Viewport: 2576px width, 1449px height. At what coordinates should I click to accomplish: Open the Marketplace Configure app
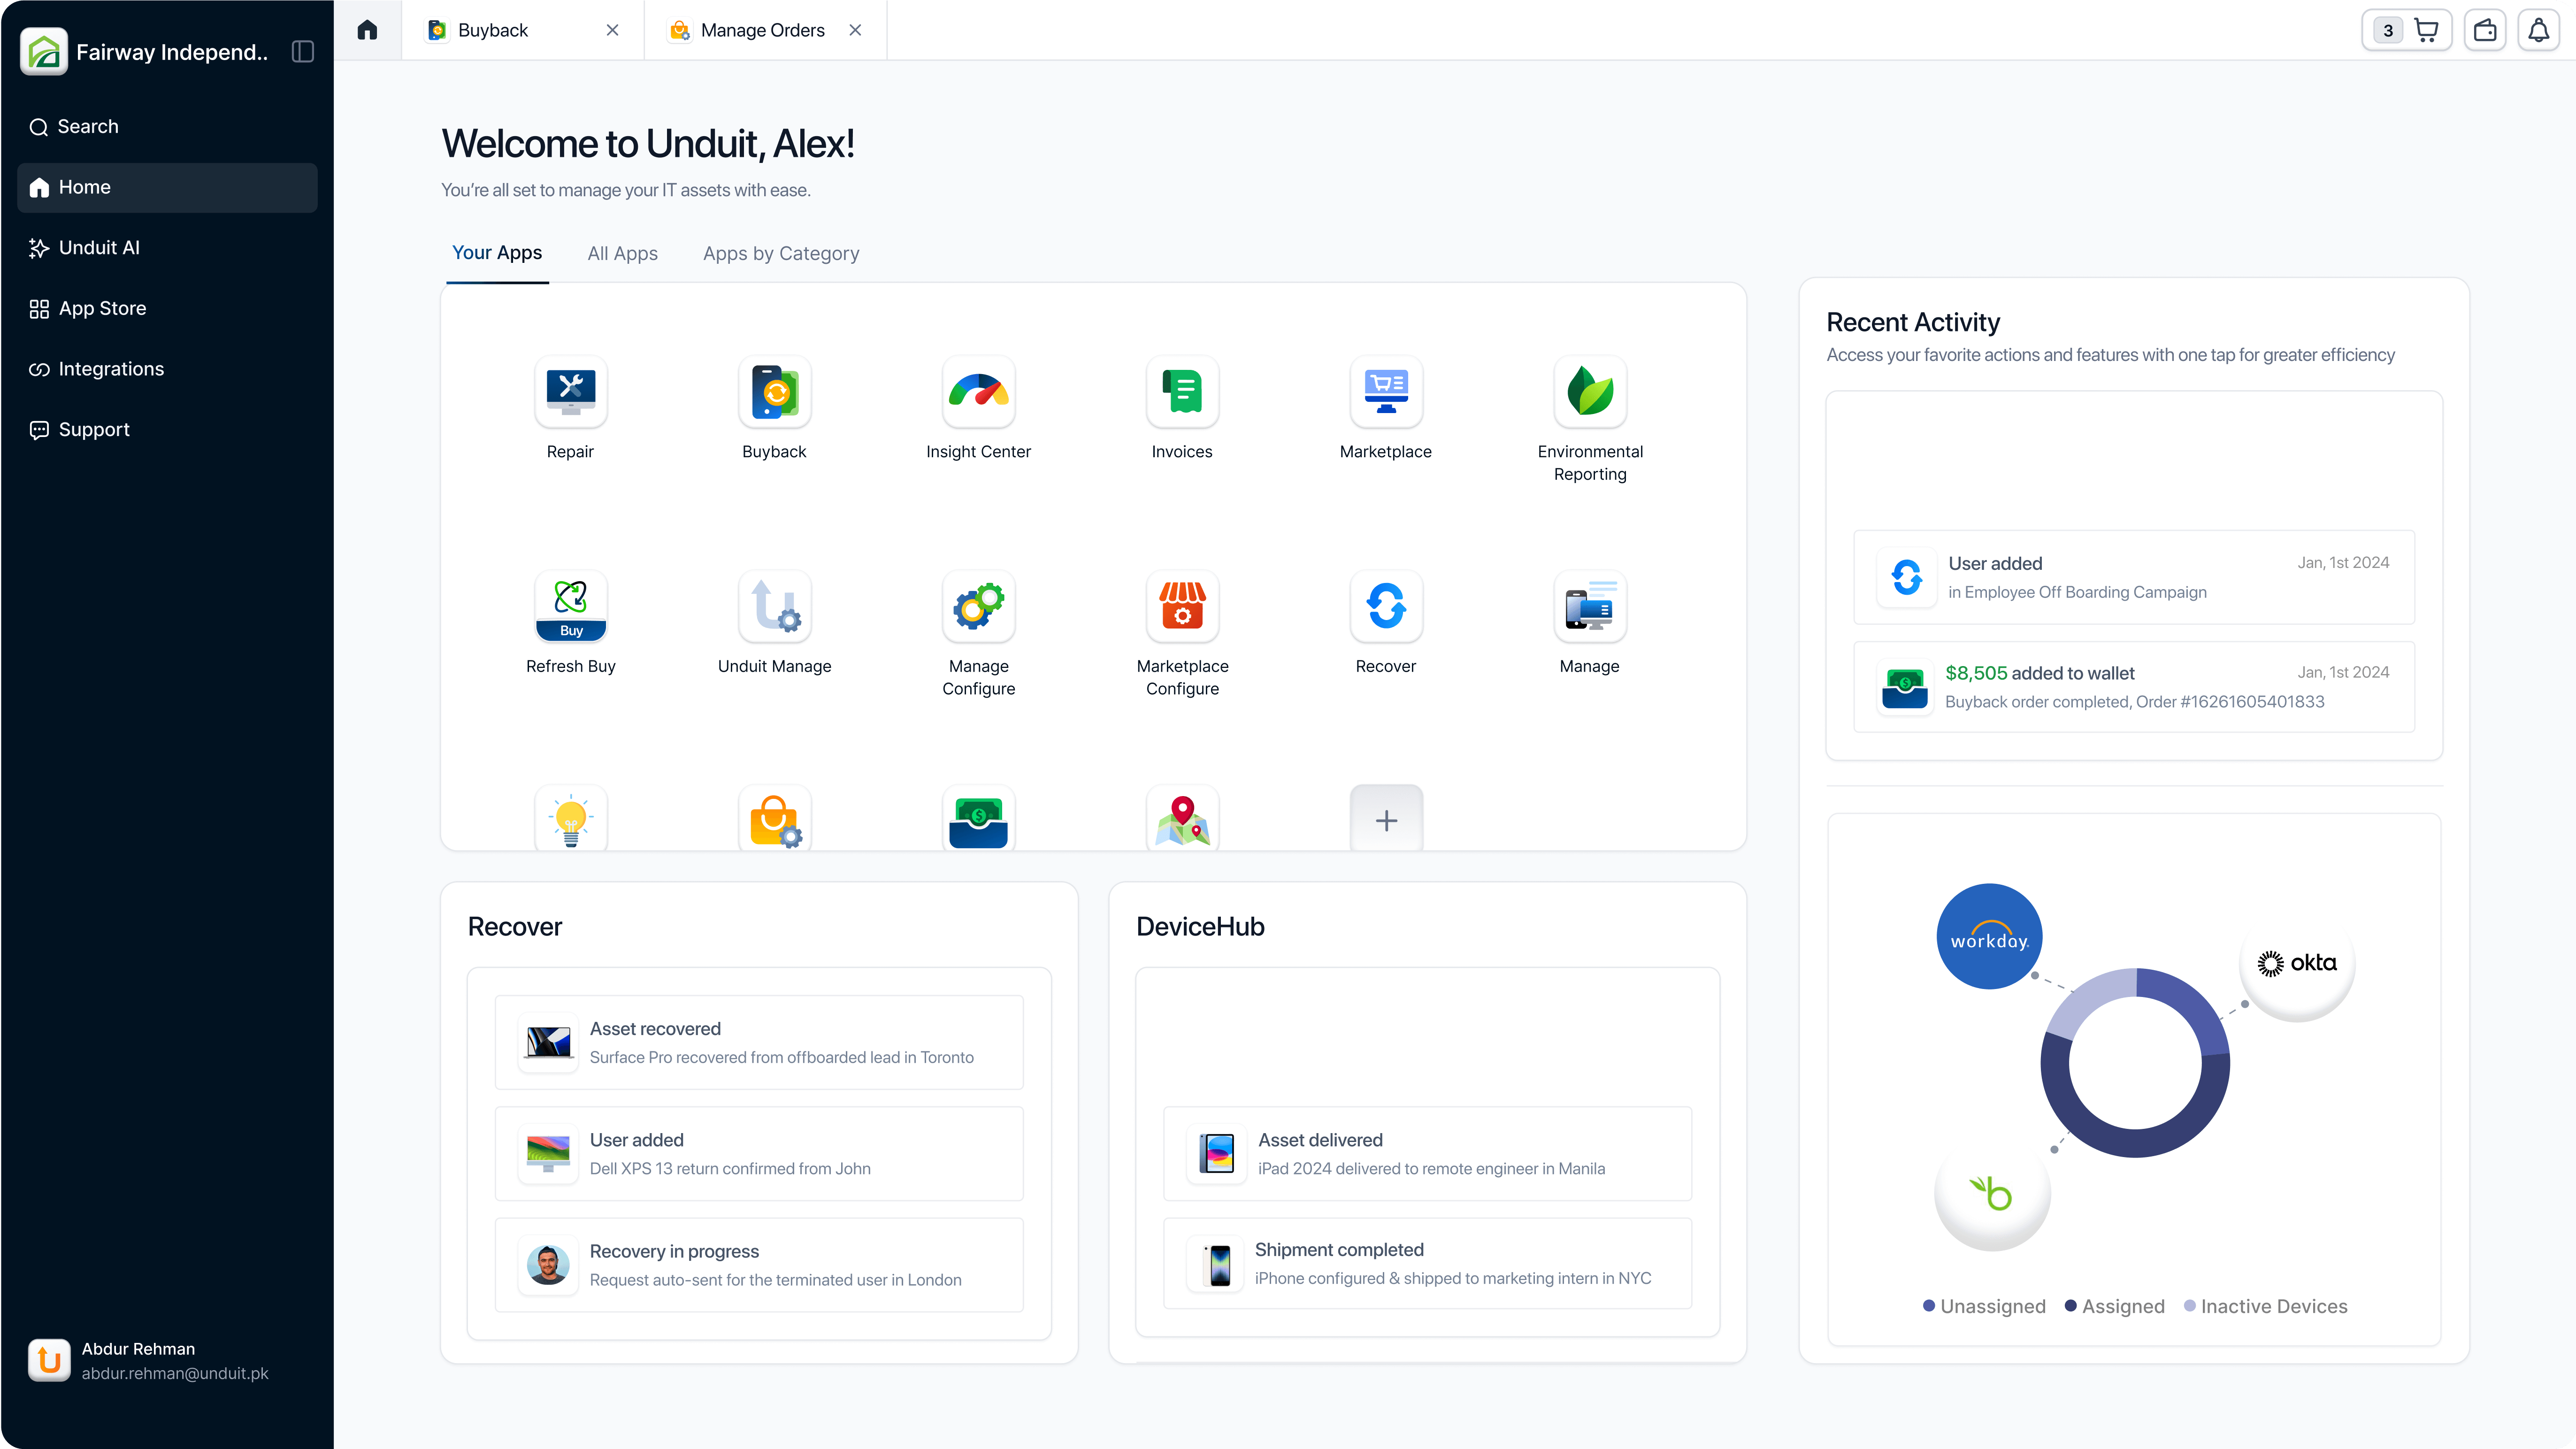click(1182, 606)
